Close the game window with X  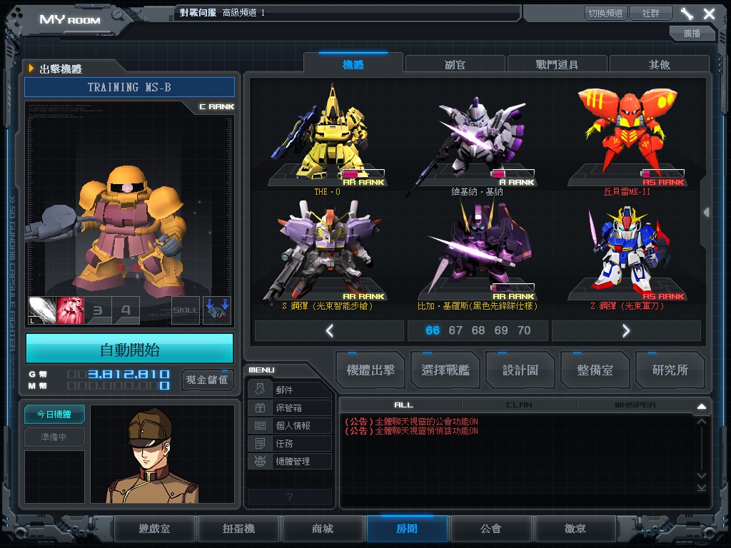coord(709,14)
